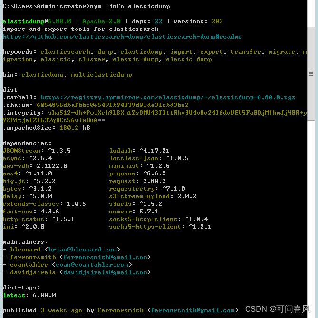This screenshot has height=318, width=318.
Task: Click the 'keywords:' label
Action: (19, 52)
